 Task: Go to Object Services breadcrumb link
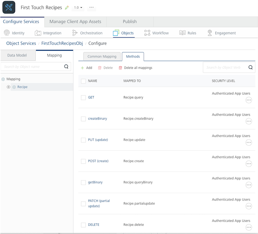(x=21, y=43)
